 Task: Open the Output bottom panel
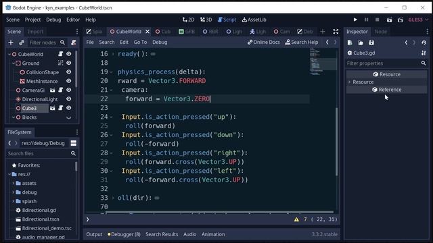(94, 234)
